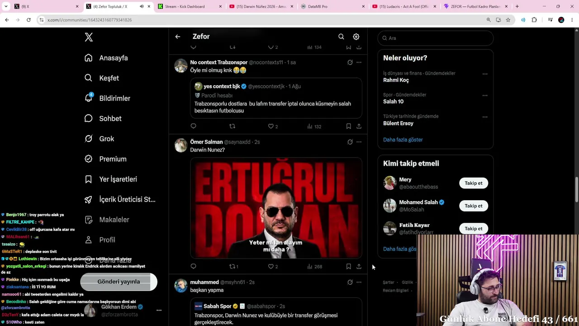The width and height of the screenshot is (579, 326).
Task: Open options for the Salah 10 trend
Action: point(485,96)
